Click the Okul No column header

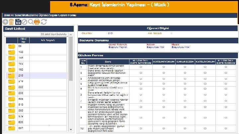click(x=24, y=40)
